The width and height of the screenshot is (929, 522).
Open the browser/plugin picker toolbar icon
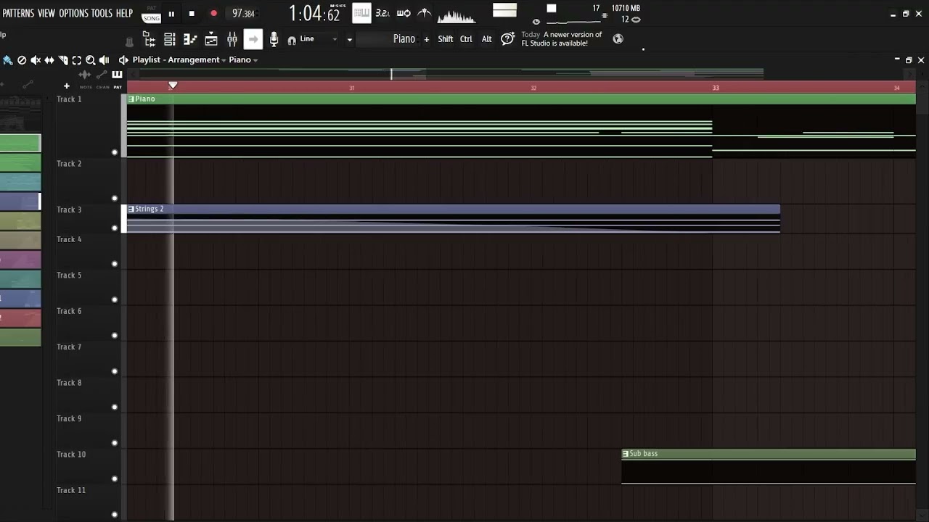[x=149, y=39]
